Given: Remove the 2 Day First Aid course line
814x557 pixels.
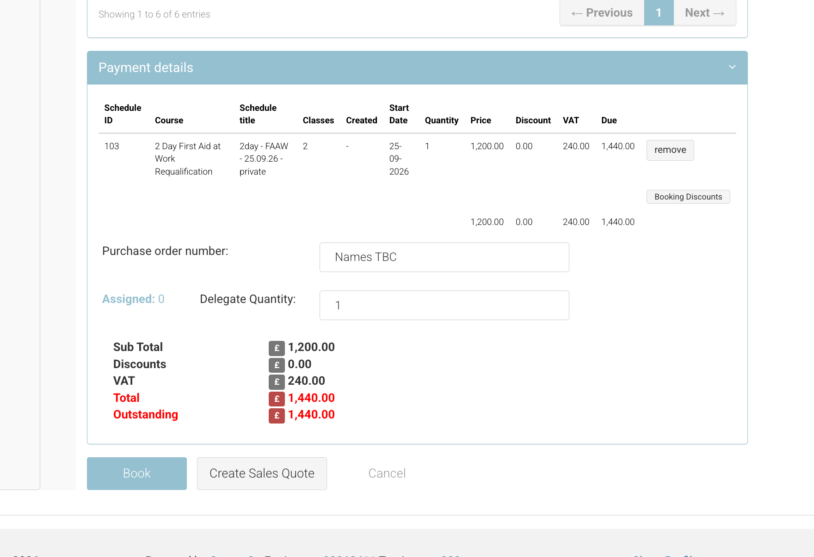Looking at the screenshot, I should [x=670, y=150].
